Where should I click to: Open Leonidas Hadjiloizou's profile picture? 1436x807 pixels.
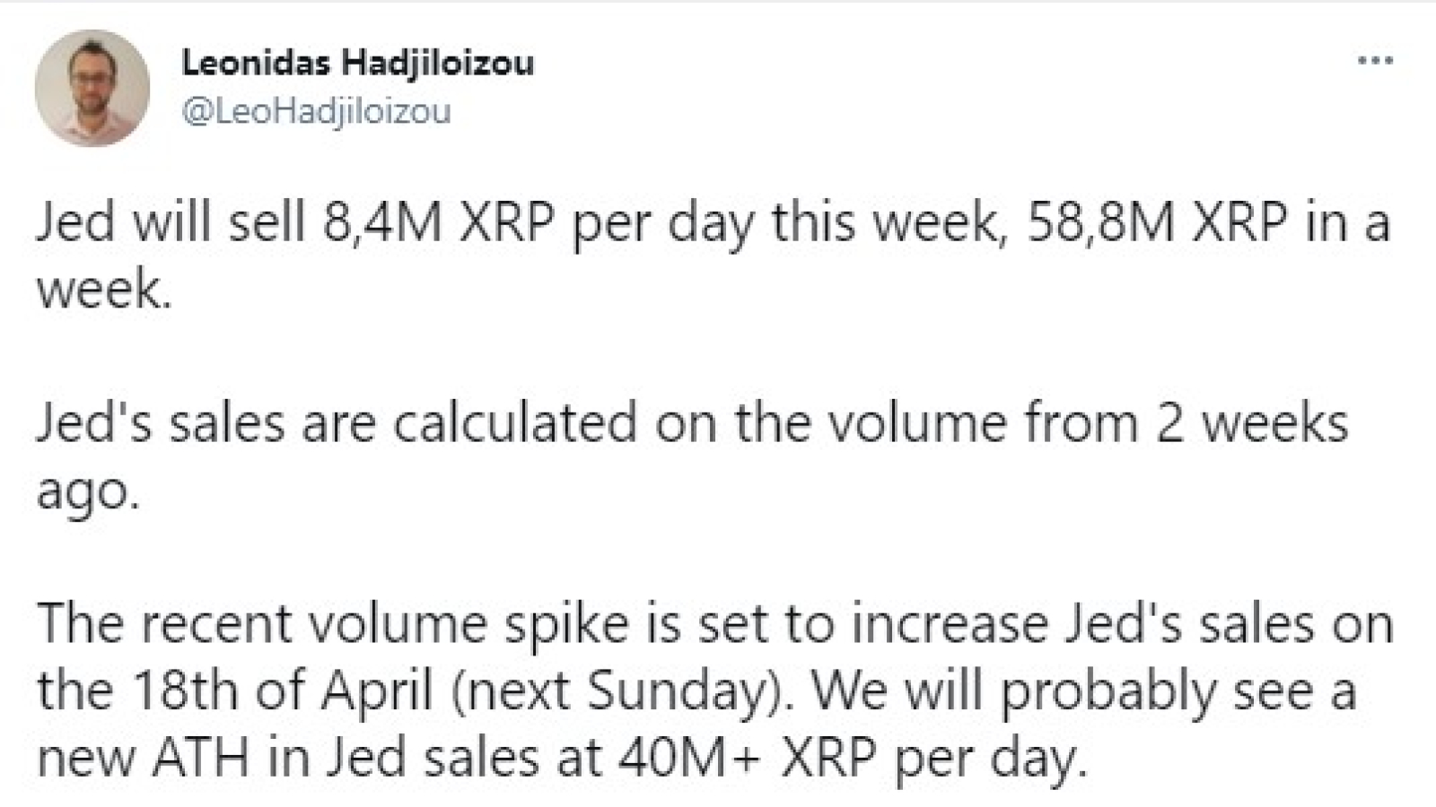(92, 88)
